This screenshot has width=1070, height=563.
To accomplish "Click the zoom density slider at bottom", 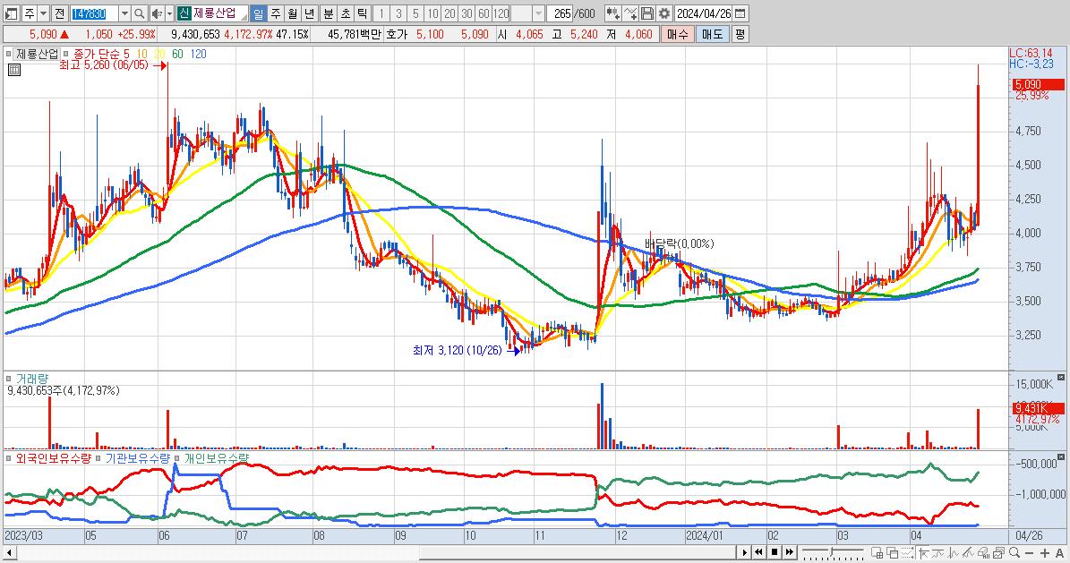I will 834,552.
